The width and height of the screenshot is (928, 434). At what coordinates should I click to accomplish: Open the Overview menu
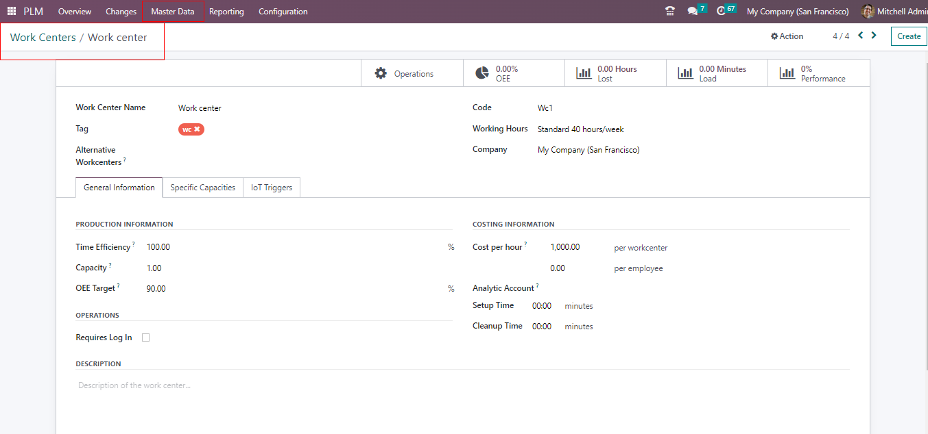click(x=75, y=12)
